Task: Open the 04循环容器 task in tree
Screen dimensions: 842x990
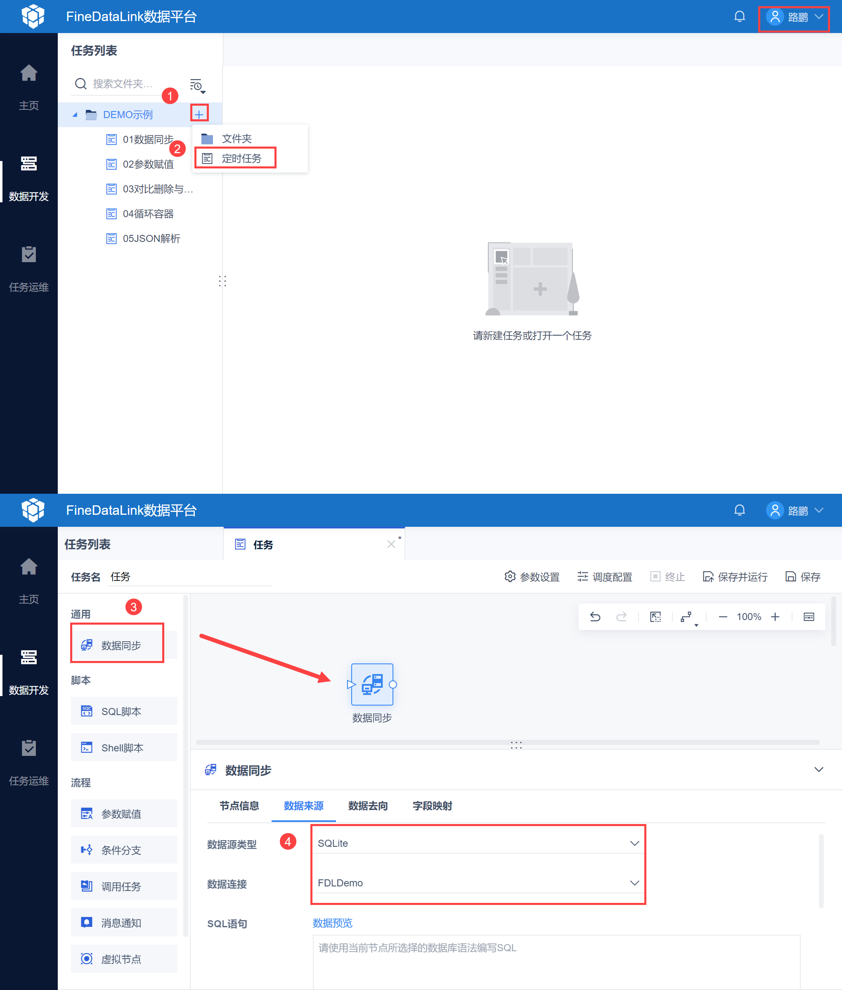Action: pos(148,214)
